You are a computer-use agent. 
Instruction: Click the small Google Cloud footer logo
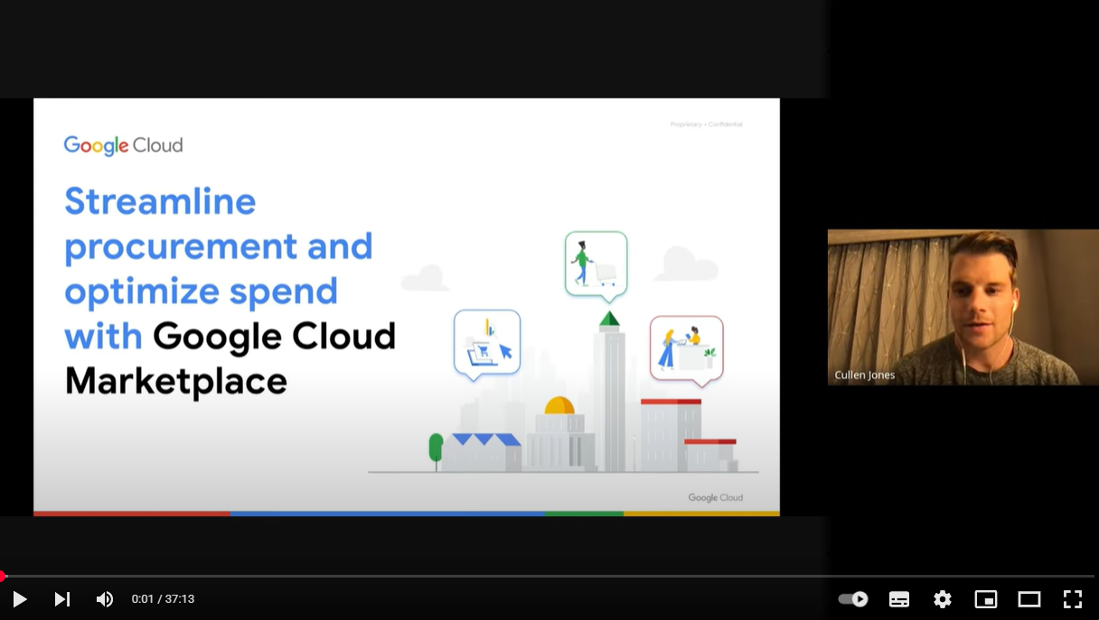[715, 497]
